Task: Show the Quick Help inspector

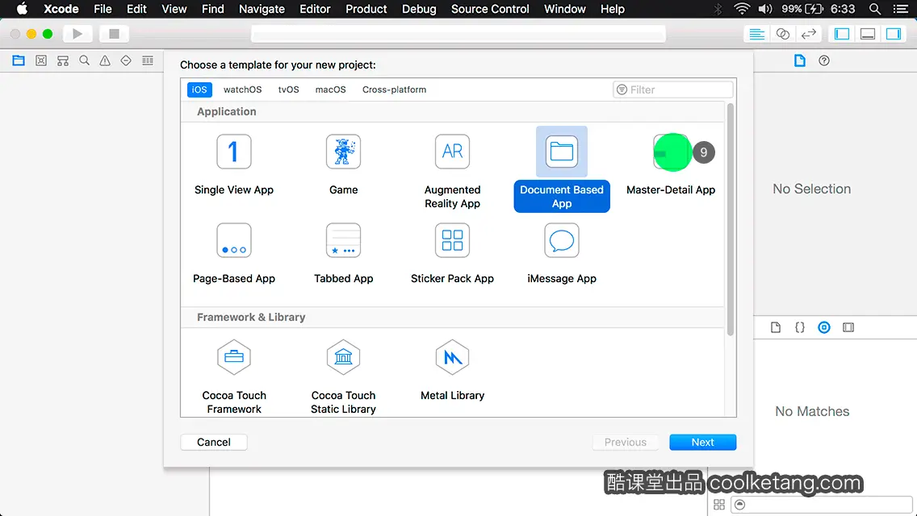Action: (x=824, y=60)
